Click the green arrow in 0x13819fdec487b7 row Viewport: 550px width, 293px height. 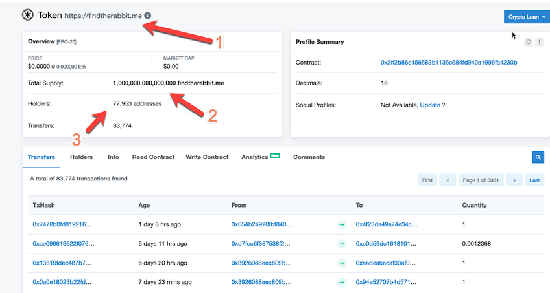tap(342, 263)
